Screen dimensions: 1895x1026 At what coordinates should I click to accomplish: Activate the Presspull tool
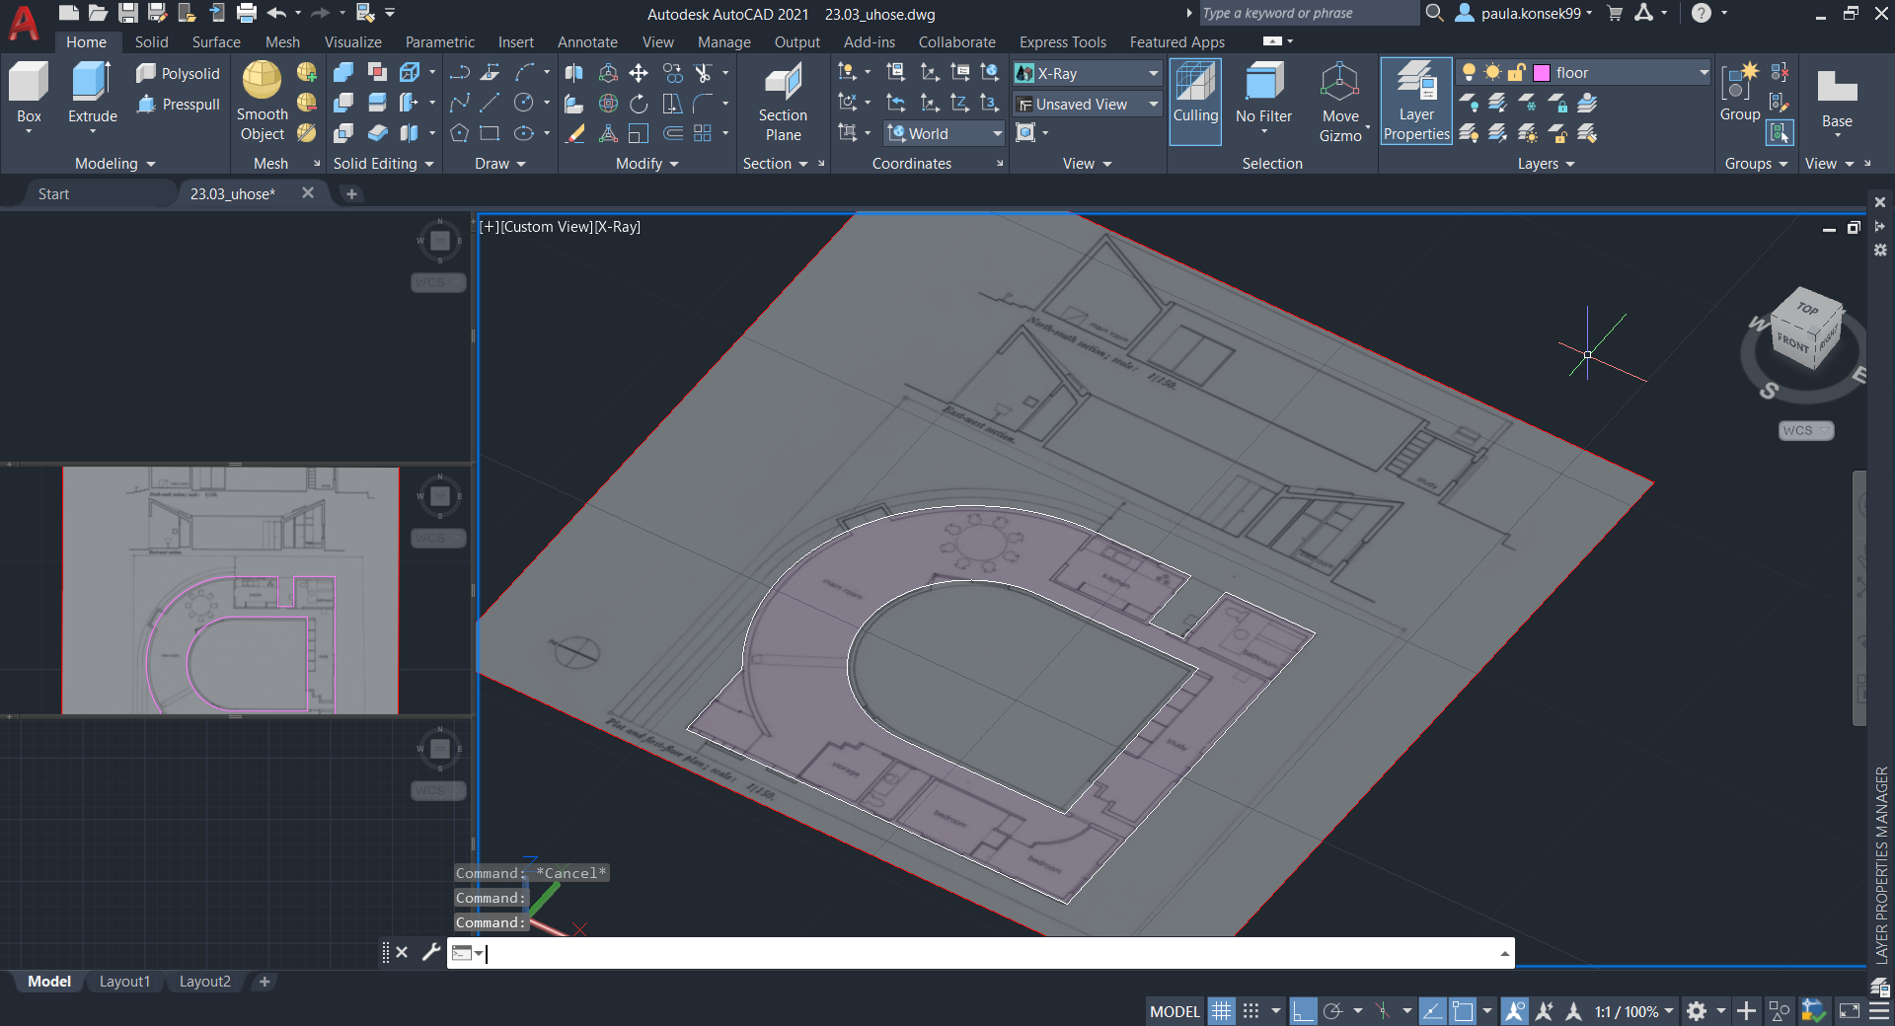[x=178, y=104]
